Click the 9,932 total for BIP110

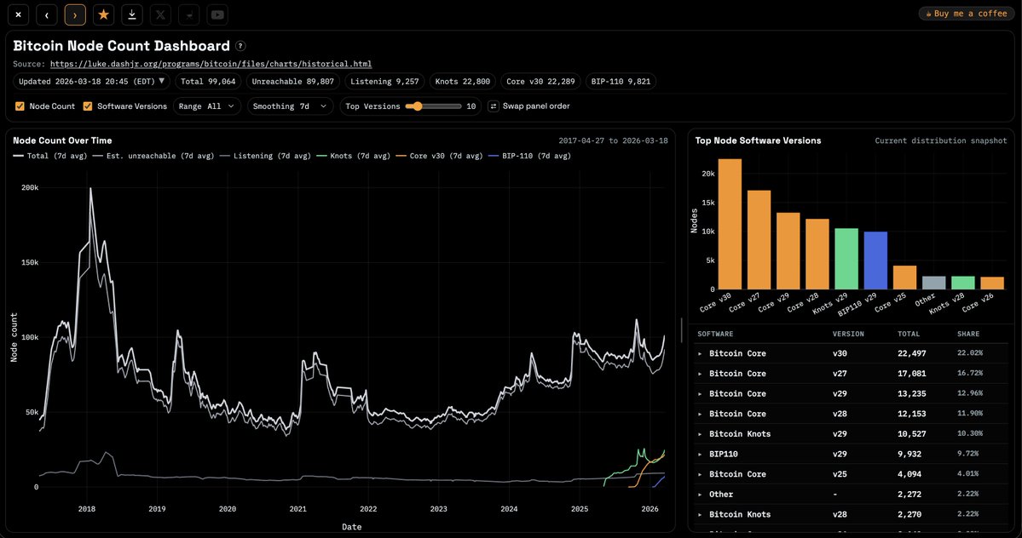tap(909, 454)
